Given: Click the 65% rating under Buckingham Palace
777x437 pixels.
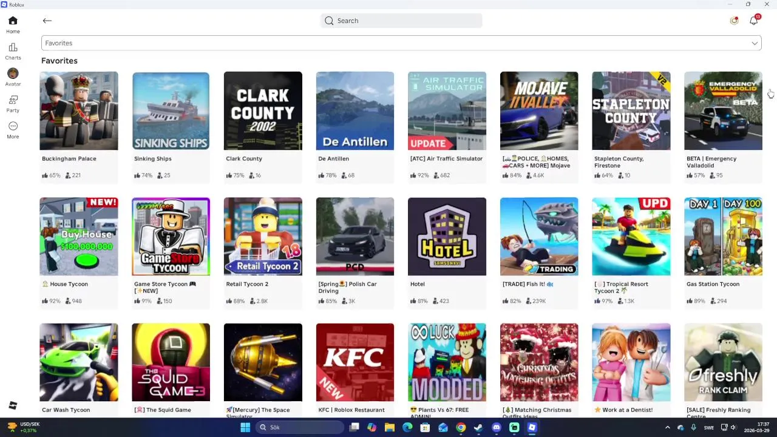Looking at the screenshot, I should pyautogui.click(x=51, y=175).
